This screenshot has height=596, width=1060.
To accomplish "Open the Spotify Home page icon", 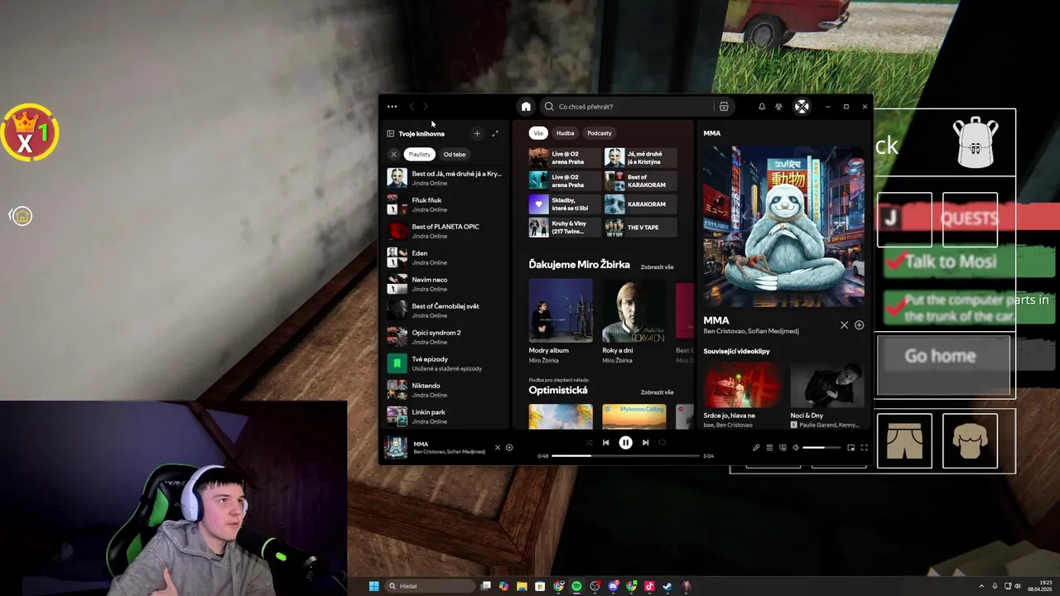I will click(526, 107).
